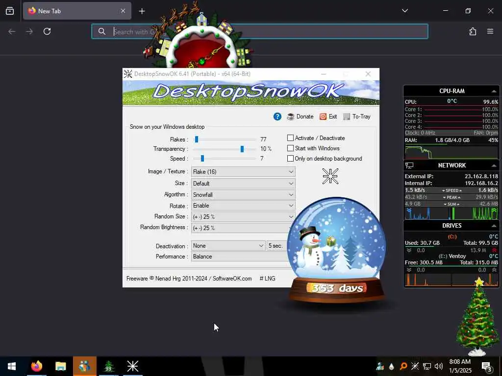Reload the page in Firefox
Image resolution: width=502 pixels, height=376 pixels.
[x=47, y=31]
